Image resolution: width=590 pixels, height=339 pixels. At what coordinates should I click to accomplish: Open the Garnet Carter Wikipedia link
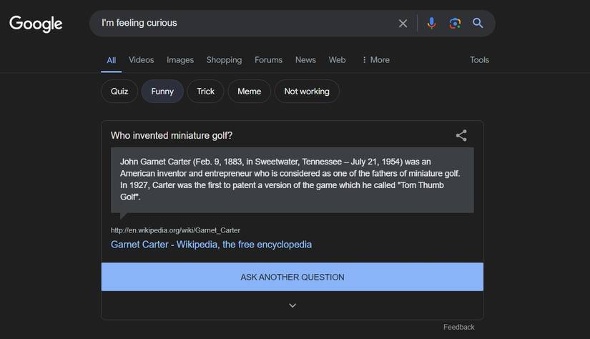pyautogui.click(x=211, y=245)
